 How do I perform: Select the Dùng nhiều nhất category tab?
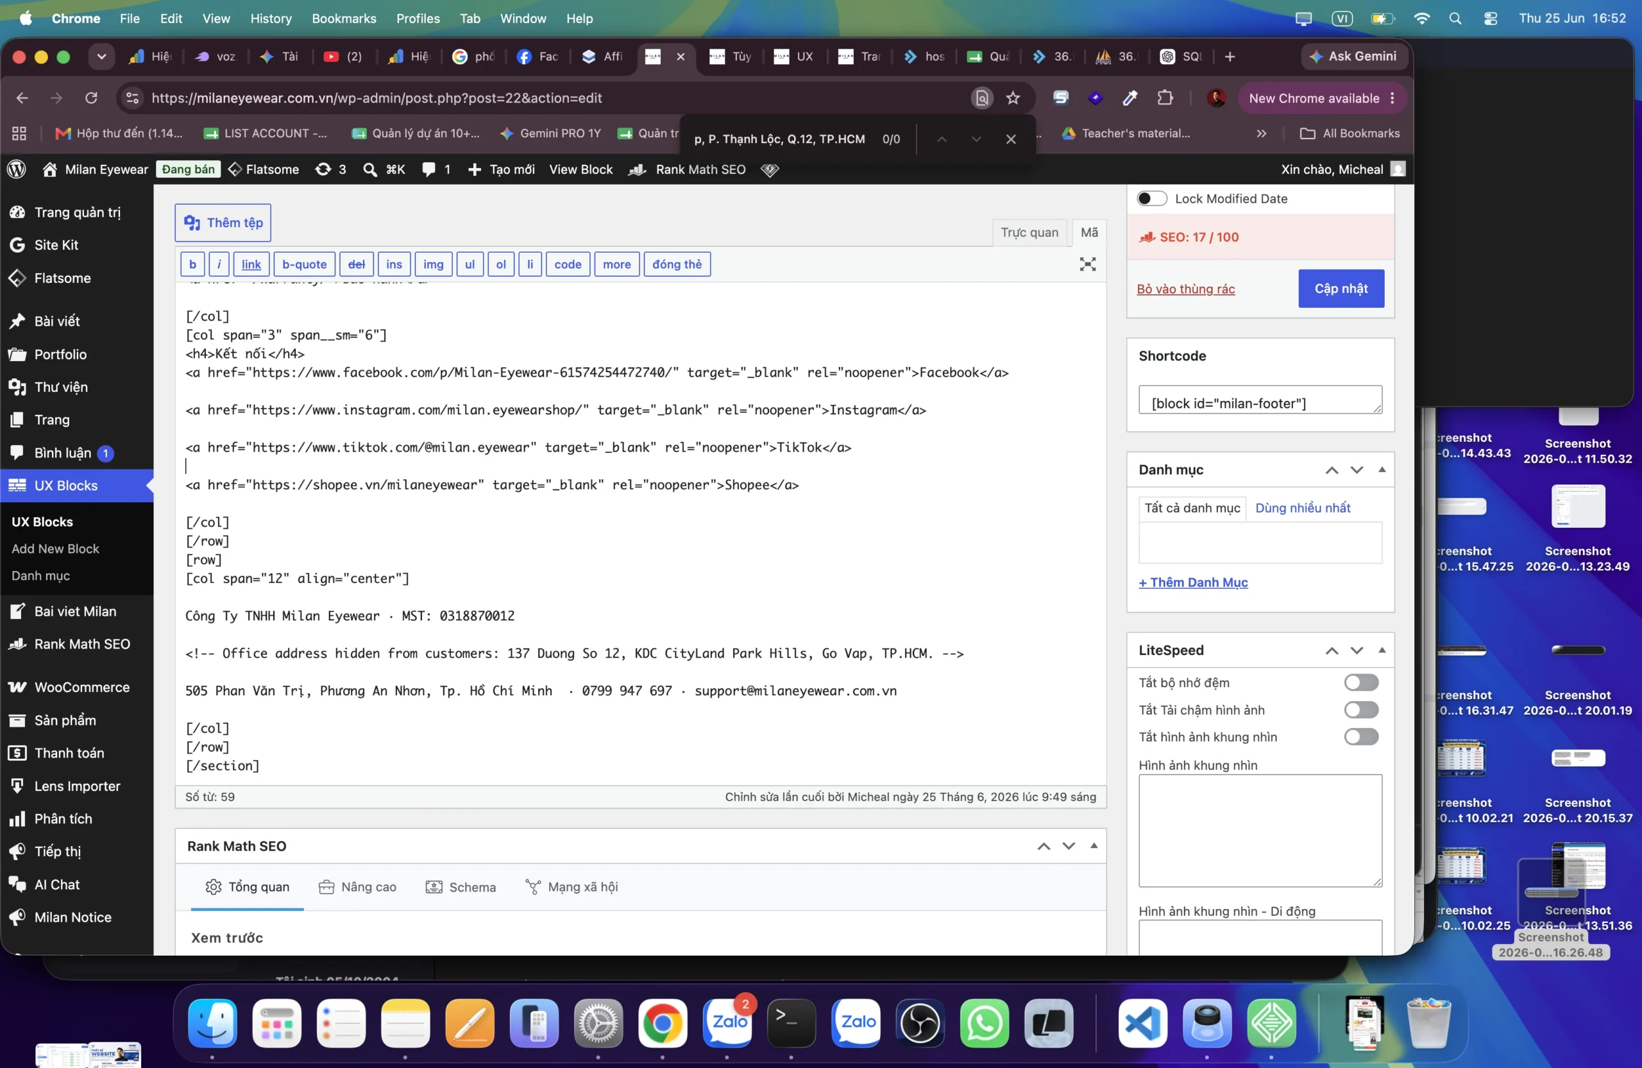click(1303, 508)
